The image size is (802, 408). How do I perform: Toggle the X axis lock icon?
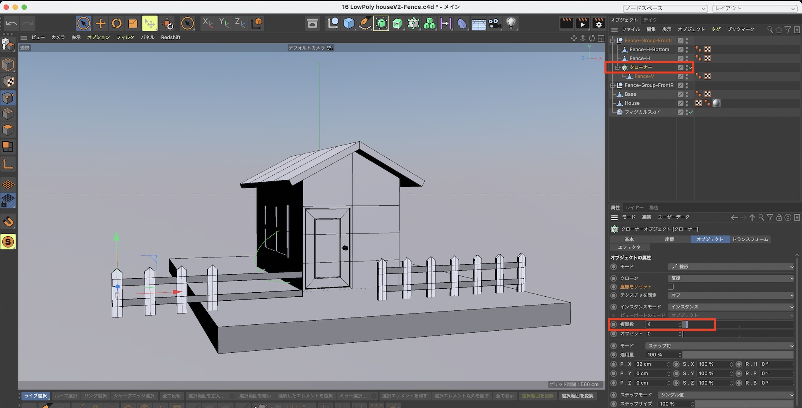(x=207, y=23)
